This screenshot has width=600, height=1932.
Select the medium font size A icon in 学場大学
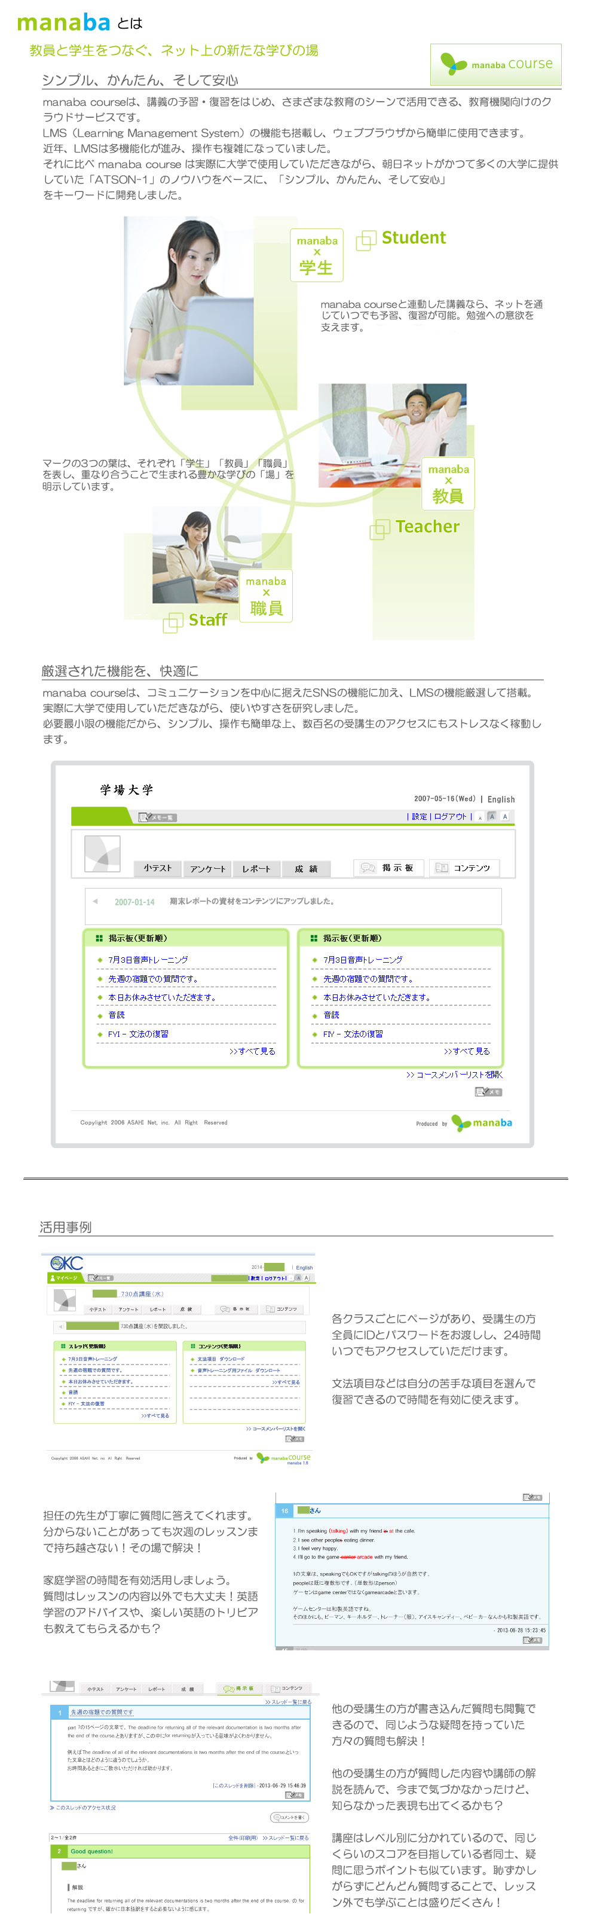pyautogui.click(x=492, y=817)
